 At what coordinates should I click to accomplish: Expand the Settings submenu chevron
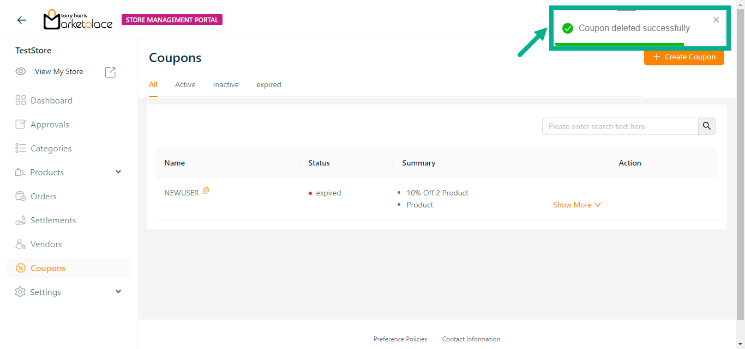click(x=118, y=292)
